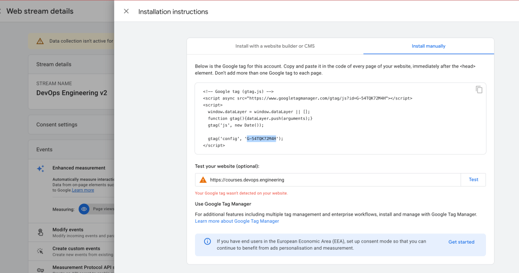
Task: Click Get started for consent mode
Action: [461, 242]
